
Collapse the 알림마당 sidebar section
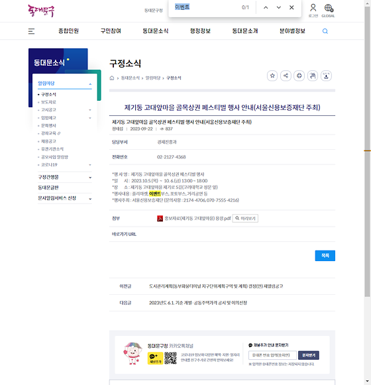65,83
